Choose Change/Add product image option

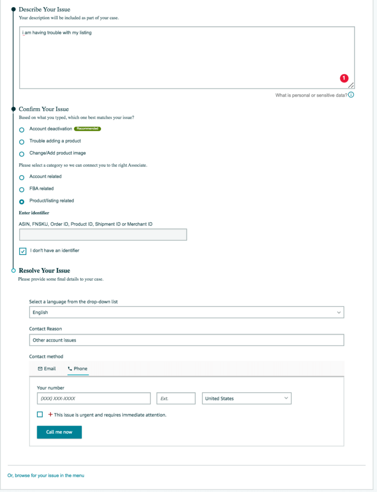coord(22,154)
